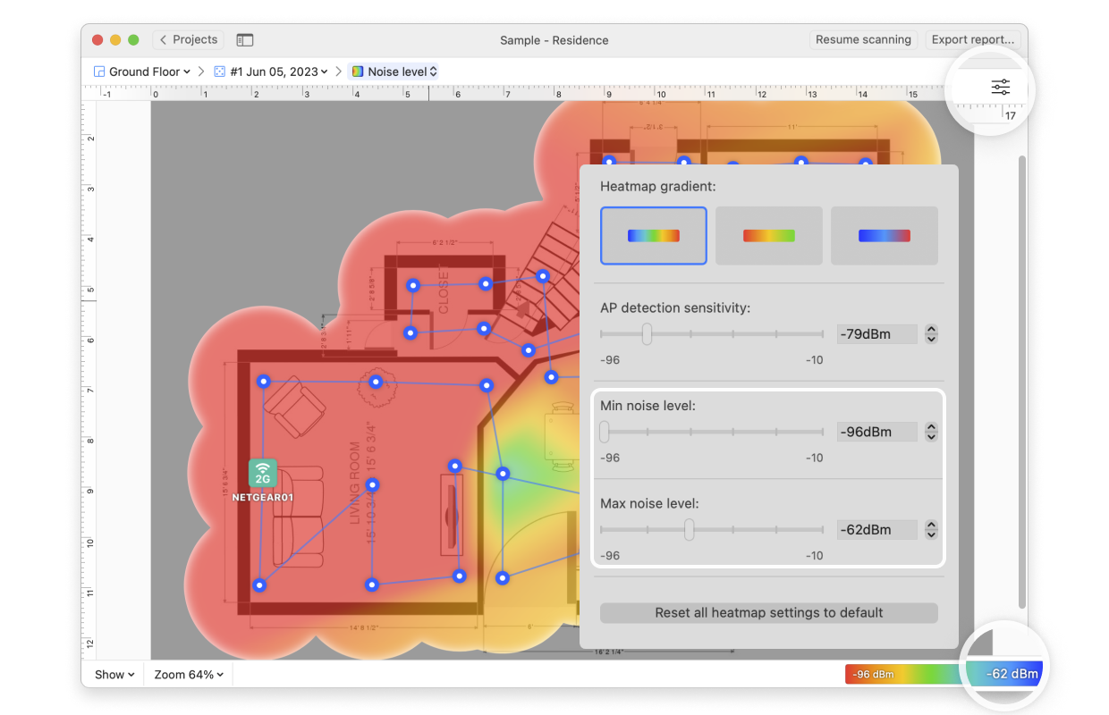Open the Noise level visualization dropdown

click(394, 71)
